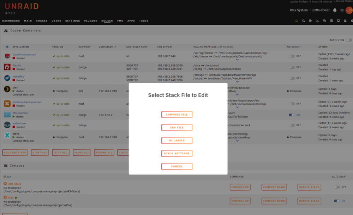Click the watchtower container icon
The width and height of the screenshot is (353, 215).
tap(7, 125)
